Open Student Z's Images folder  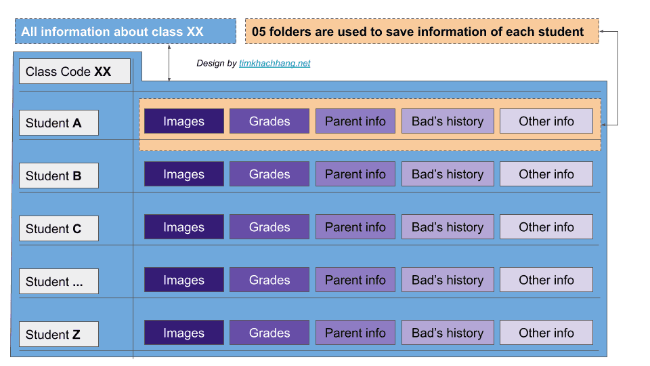click(183, 333)
